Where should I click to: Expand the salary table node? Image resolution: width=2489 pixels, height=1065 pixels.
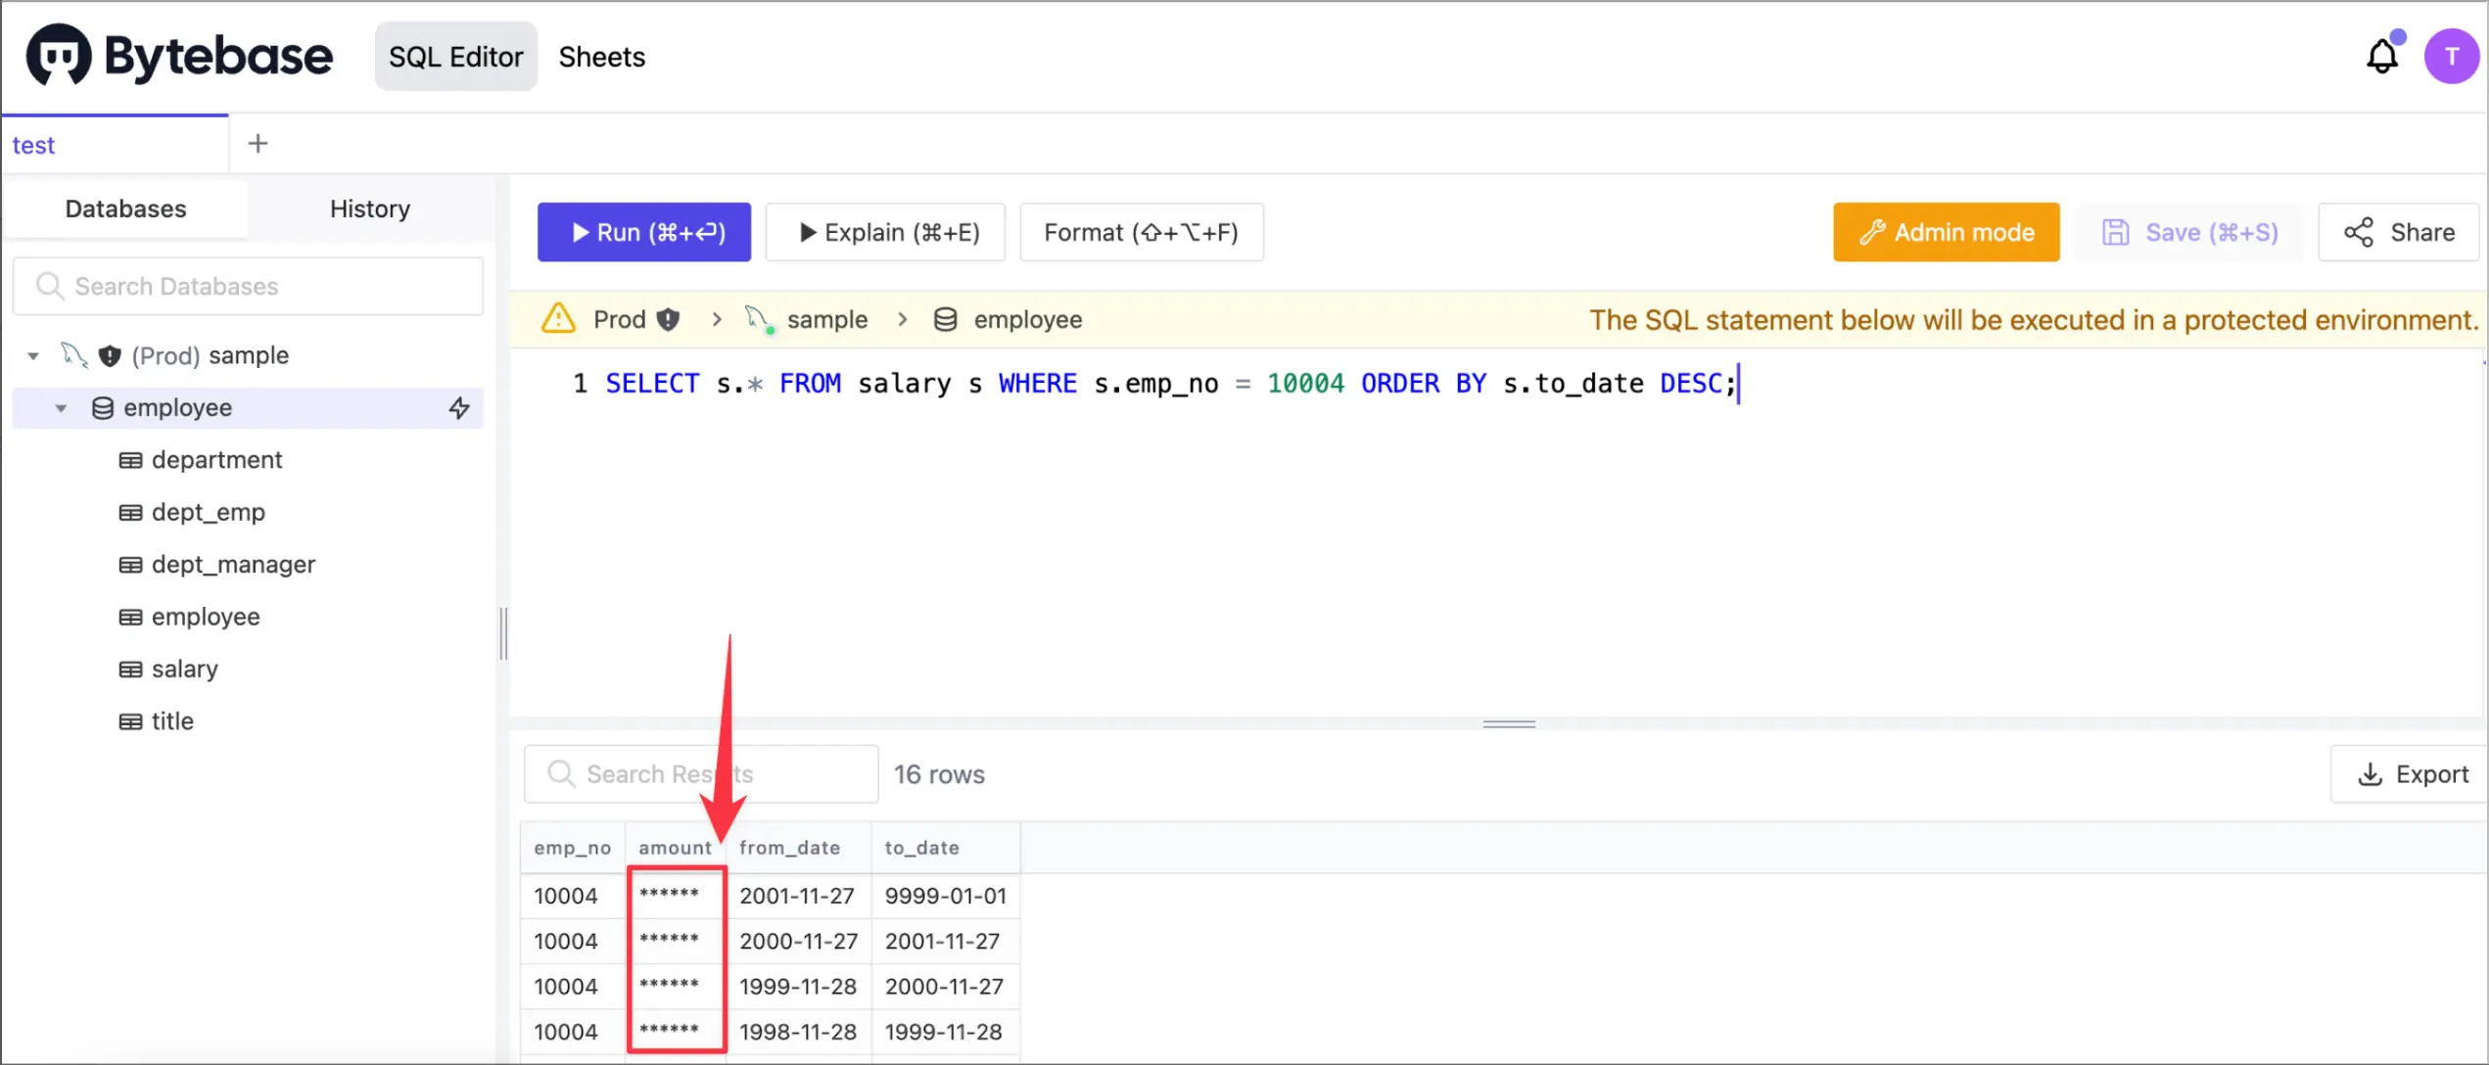(184, 669)
